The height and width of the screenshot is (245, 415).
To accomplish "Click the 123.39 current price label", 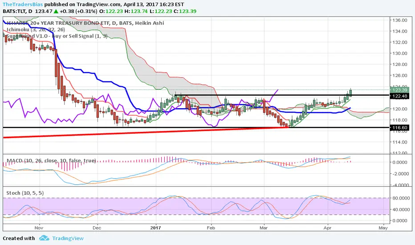I will coord(400,90).
